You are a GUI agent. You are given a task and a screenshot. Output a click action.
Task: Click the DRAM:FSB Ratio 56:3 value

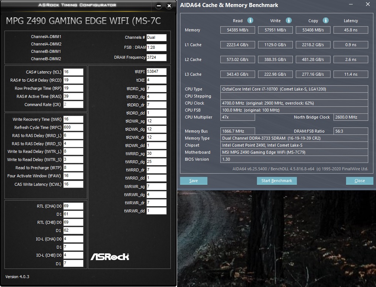pos(350,131)
